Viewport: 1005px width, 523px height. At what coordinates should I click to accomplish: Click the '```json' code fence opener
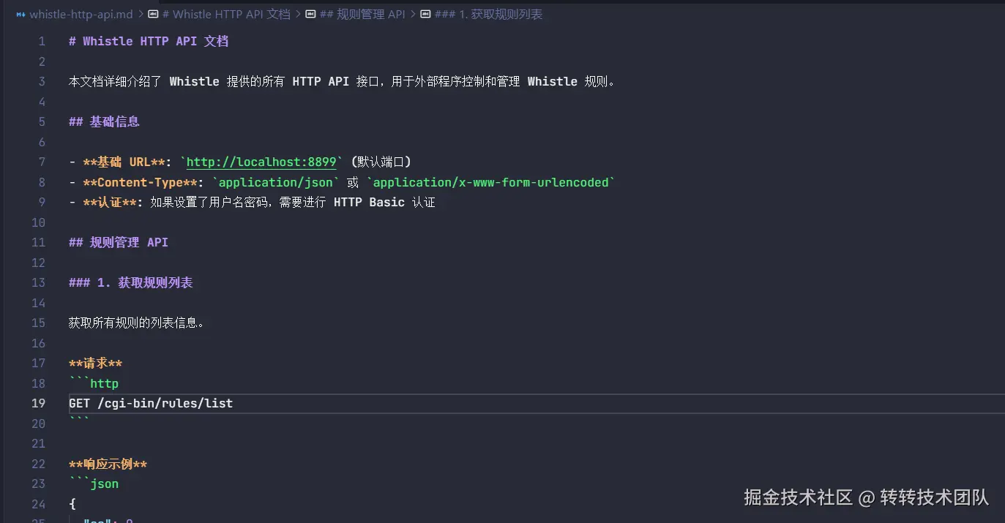tap(94, 484)
